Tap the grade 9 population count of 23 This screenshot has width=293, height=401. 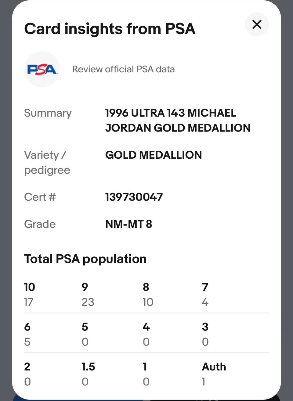(x=88, y=302)
